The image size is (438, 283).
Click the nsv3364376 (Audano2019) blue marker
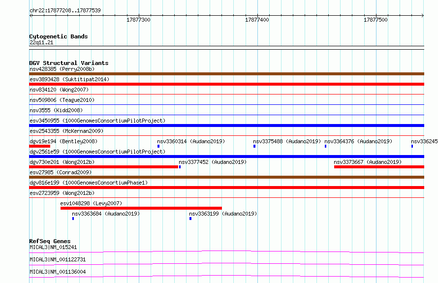pyautogui.click(x=325, y=146)
